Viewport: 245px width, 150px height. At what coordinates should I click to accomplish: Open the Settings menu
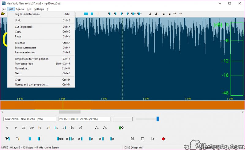point(39,9)
